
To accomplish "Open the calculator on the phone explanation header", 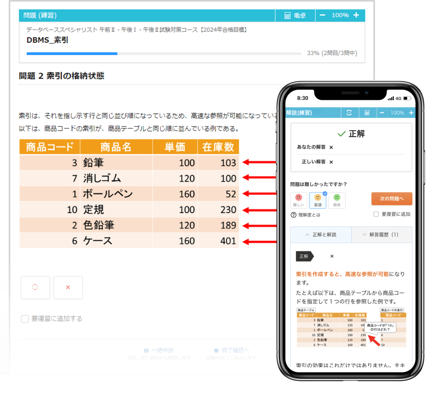I will click(367, 112).
